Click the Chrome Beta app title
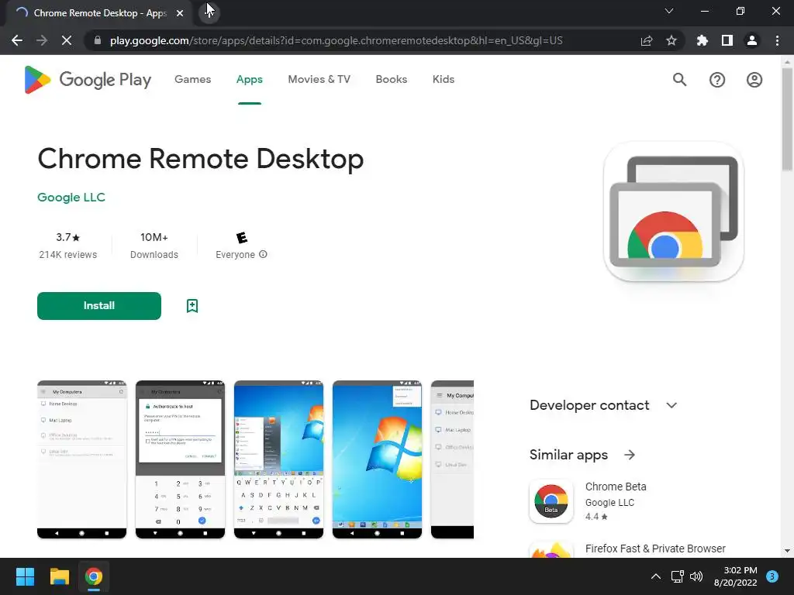Viewport: 794px width, 595px height. click(x=616, y=487)
